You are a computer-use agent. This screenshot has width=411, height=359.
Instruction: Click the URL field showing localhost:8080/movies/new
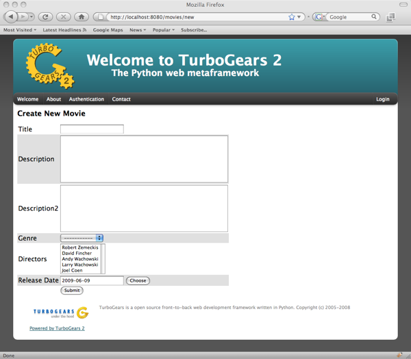coord(198,17)
